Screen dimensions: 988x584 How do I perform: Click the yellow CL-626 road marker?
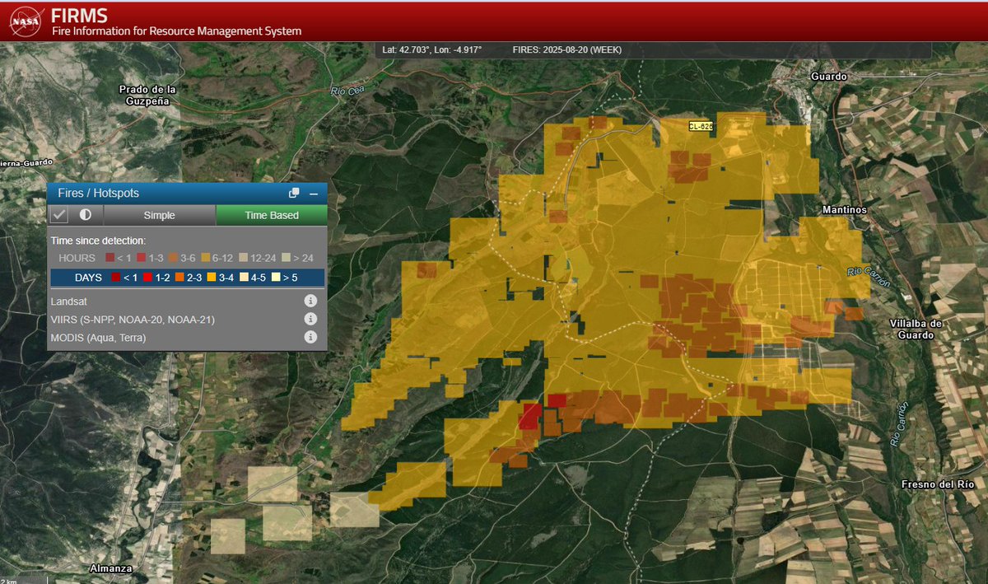click(701, 126)
